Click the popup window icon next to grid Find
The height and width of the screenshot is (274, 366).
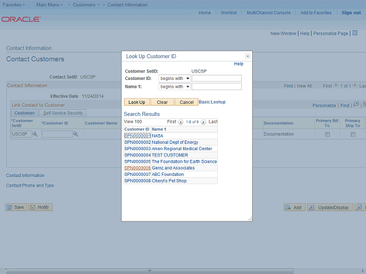tap(356, 105)
